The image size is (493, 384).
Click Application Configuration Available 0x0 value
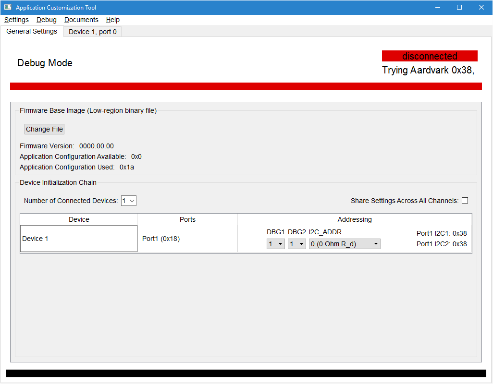(x=136, y=156)
